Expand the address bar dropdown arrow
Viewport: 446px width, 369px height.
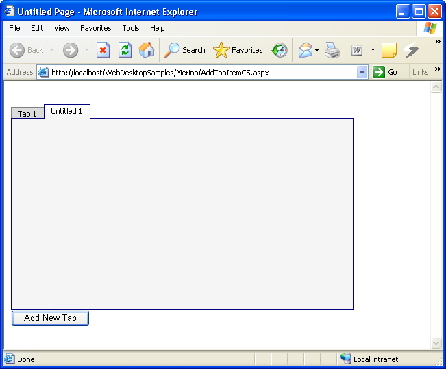(x=362, y=72)
